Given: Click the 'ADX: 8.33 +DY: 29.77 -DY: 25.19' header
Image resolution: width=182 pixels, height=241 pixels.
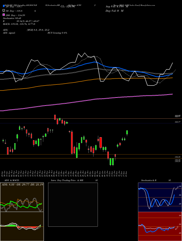Looking at the screenshot, I should 22,184.
